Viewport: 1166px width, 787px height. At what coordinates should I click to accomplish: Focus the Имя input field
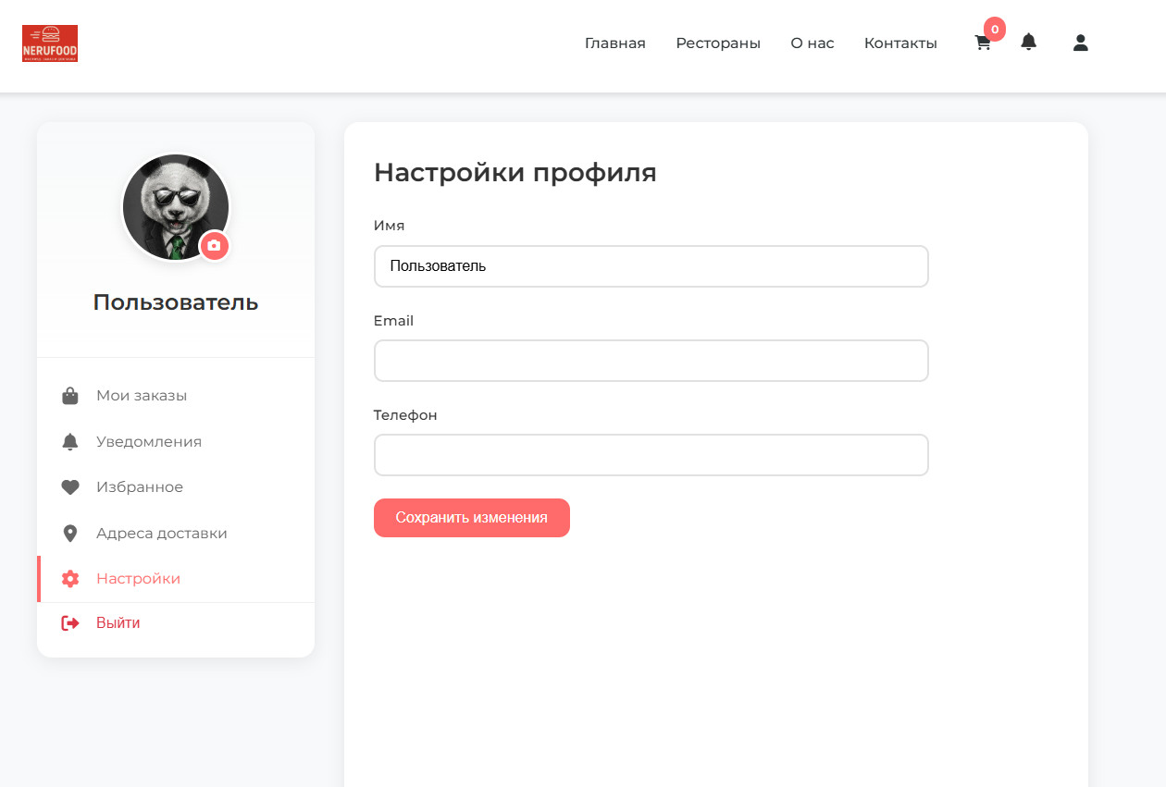(x=651, y=266)
